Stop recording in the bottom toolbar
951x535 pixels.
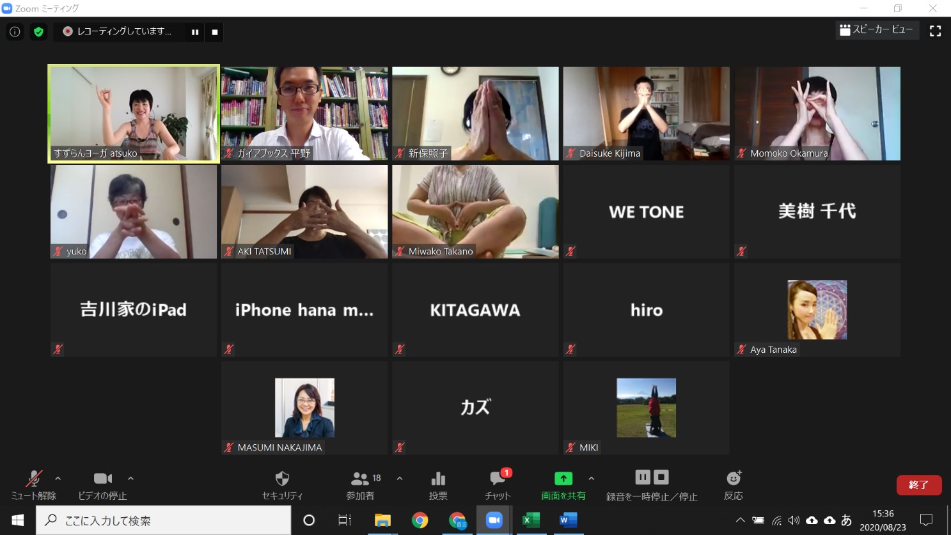click(661, 477)
